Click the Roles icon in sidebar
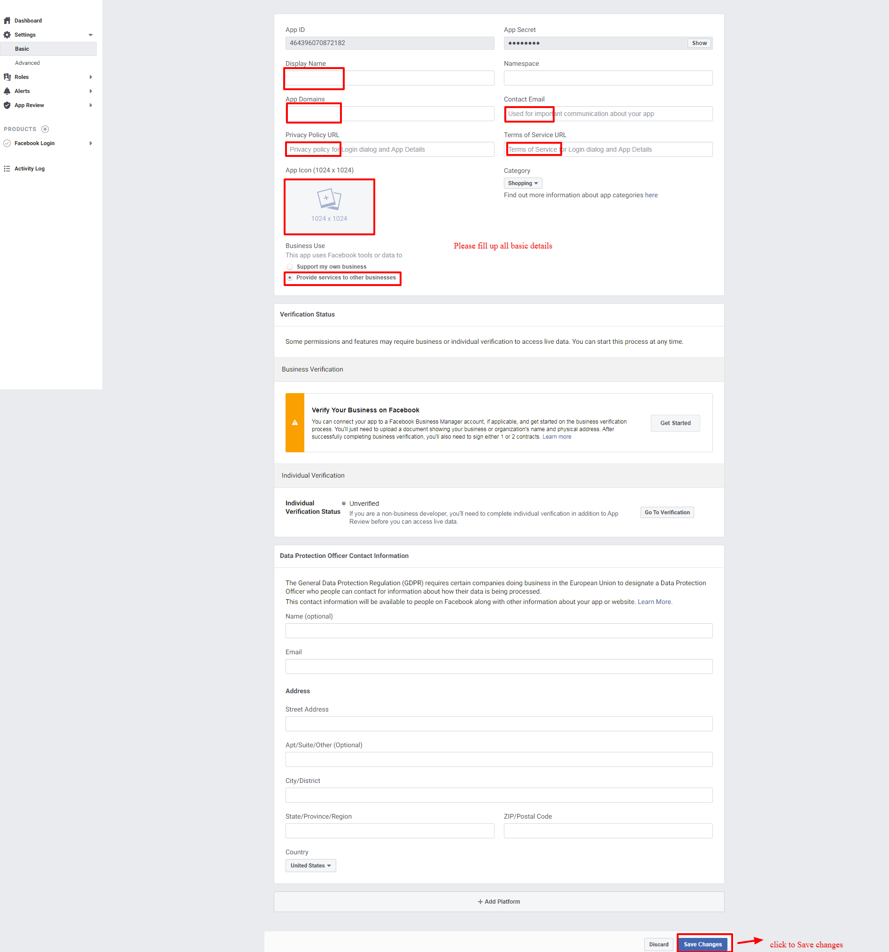The image size is (889, 952). click(7, 77)
